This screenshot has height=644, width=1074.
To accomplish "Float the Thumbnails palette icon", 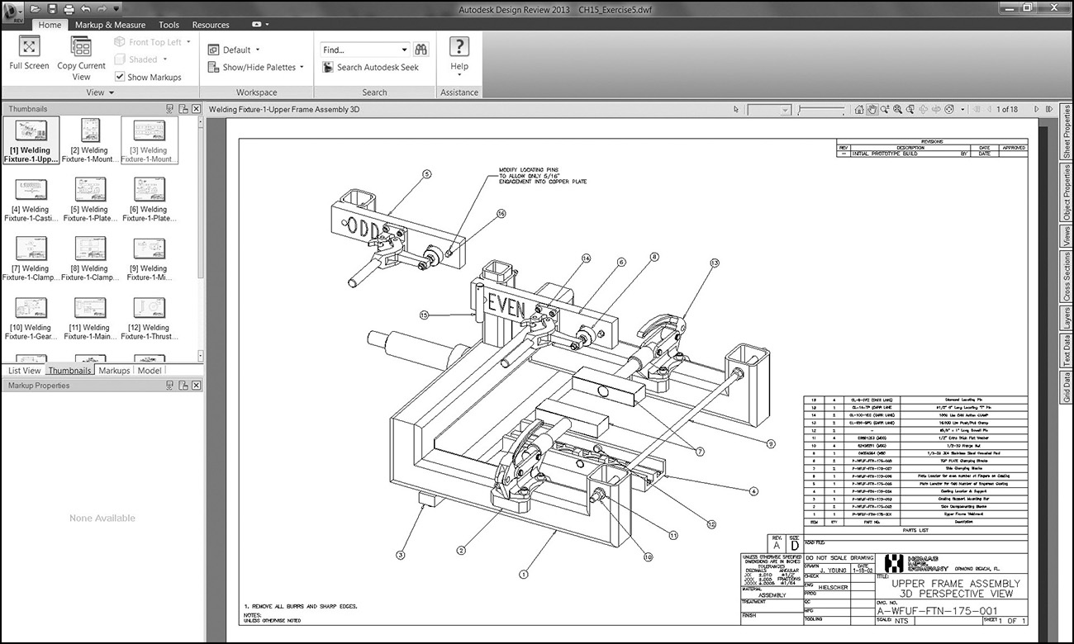I will [183, 109].
